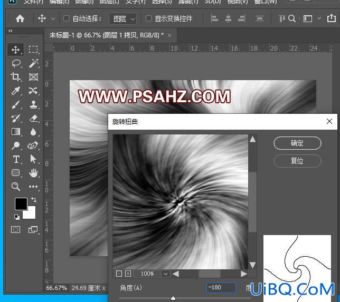Select the Brush tool
Viewport: 340px width, 302px height.
click(x=16, y=105)
